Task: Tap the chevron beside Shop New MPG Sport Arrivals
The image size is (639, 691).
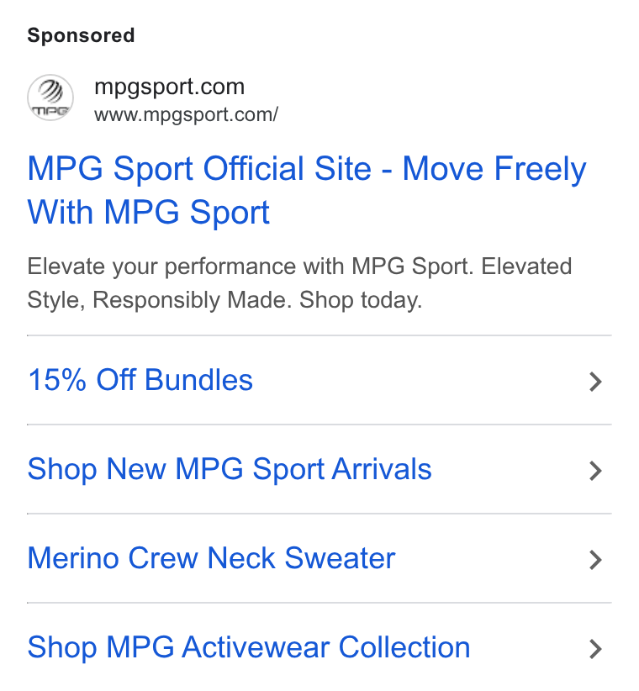Action: pos(595,471)
